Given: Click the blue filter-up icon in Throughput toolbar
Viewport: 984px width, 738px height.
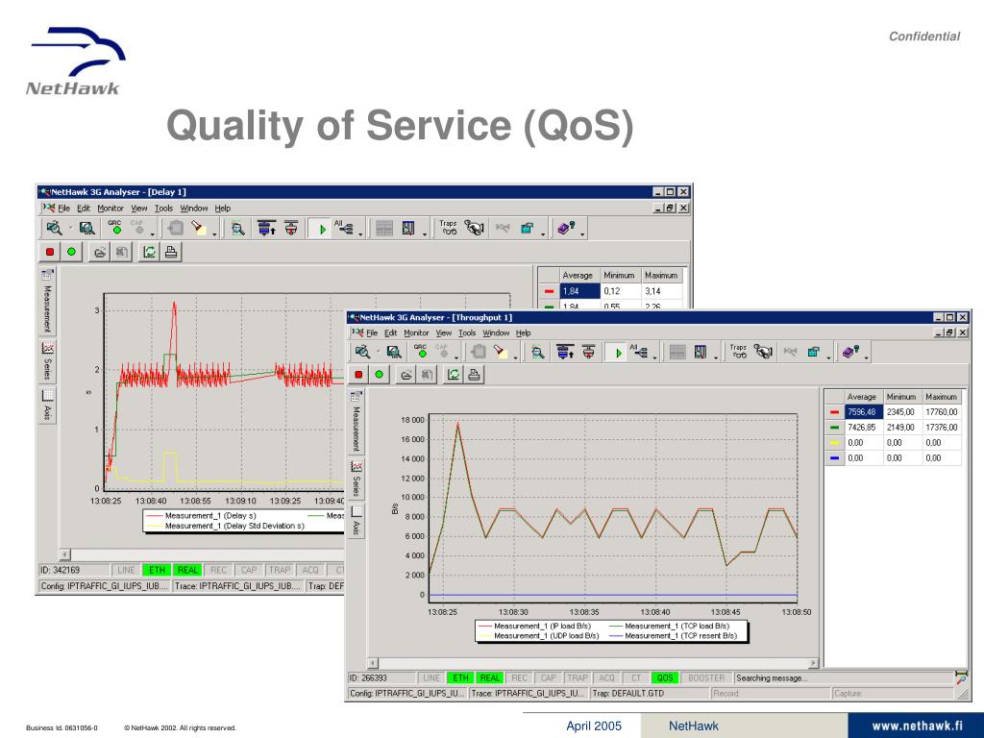Looking at the screenshot, I should [565, 352].
